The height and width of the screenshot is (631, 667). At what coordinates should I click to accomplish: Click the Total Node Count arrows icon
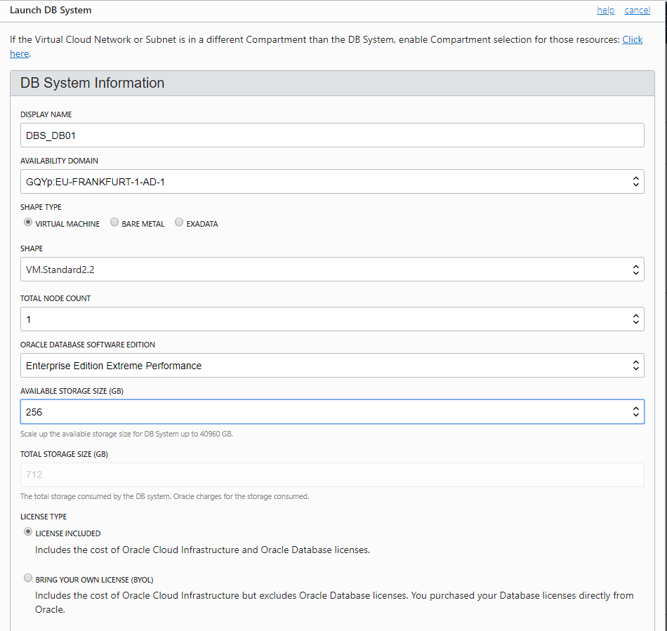(x=636, y=319)
